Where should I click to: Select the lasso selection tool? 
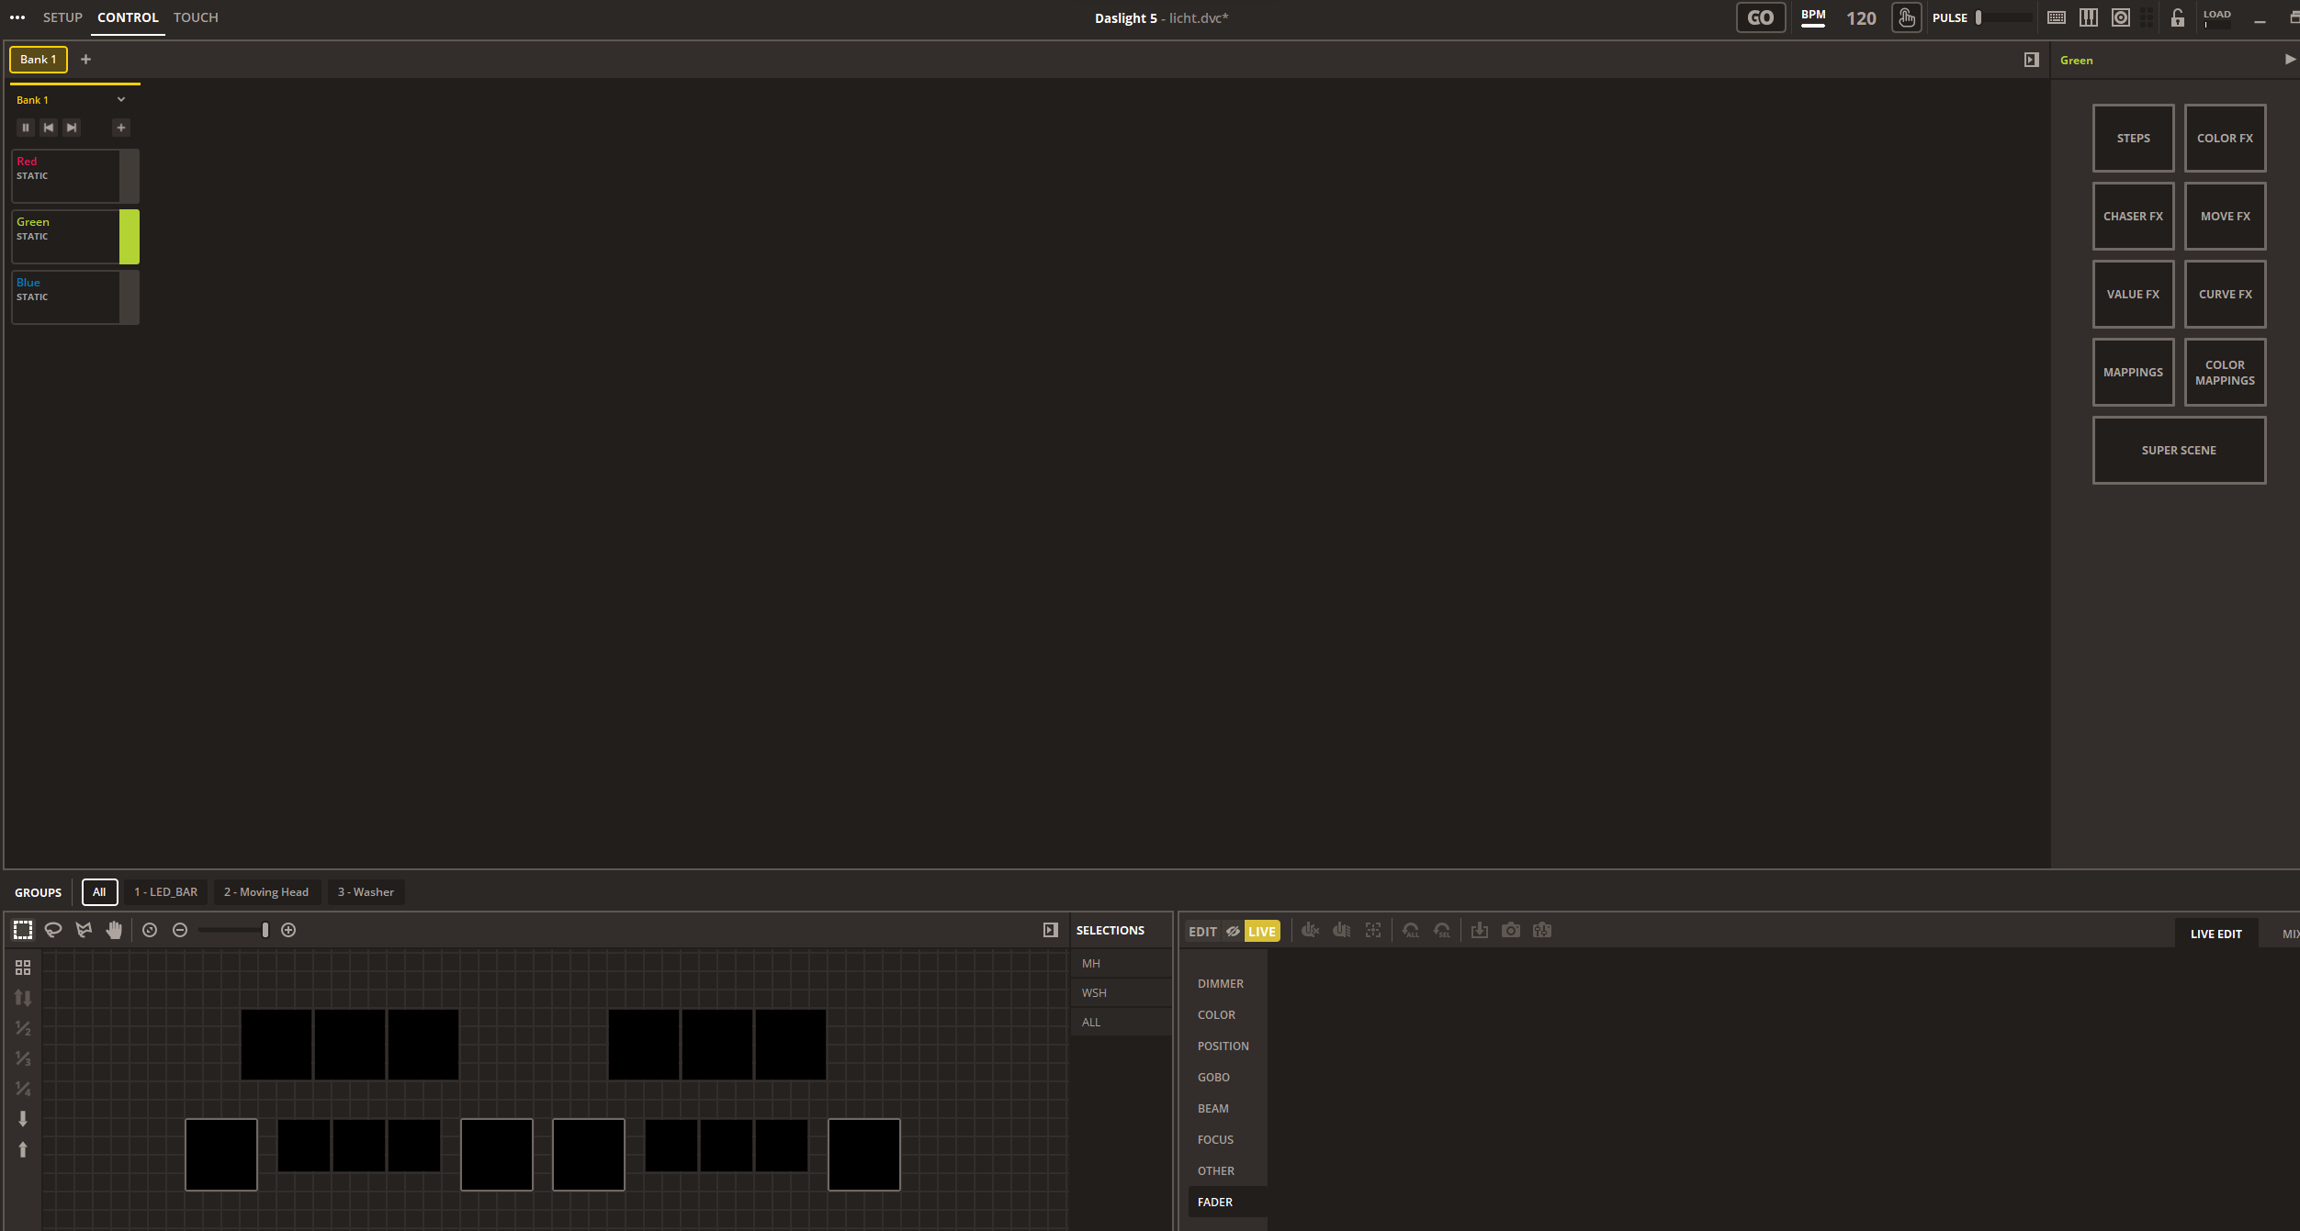[x=53, y=930]
